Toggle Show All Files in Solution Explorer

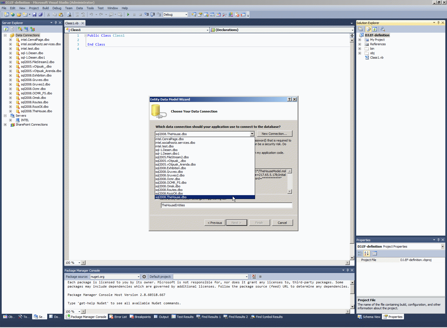coord(368,29)
